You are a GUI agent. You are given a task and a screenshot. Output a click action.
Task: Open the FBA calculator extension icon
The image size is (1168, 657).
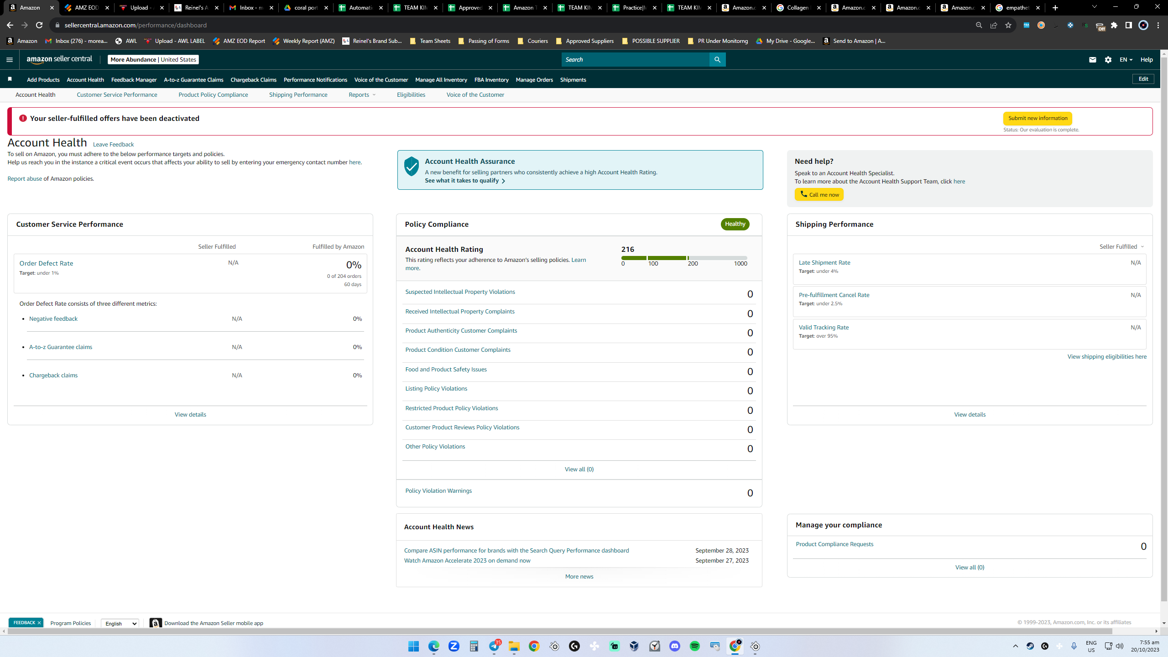click(1027, 25)
